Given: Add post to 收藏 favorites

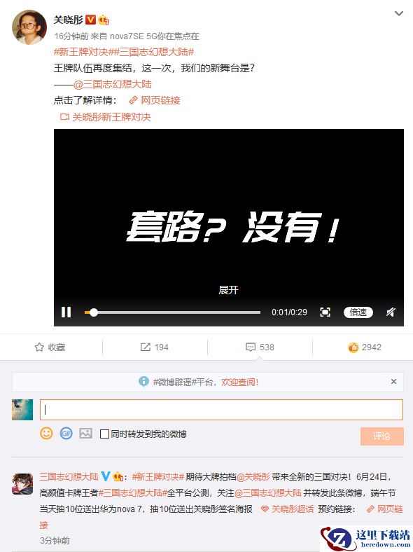Looking at the screenshot, I should [x=50, y=347].
